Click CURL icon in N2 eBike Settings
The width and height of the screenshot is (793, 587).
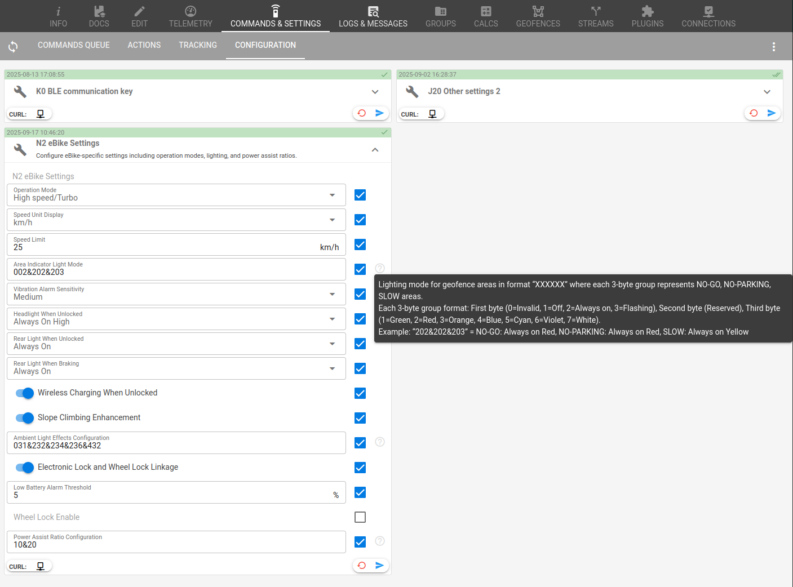point(41,566)
